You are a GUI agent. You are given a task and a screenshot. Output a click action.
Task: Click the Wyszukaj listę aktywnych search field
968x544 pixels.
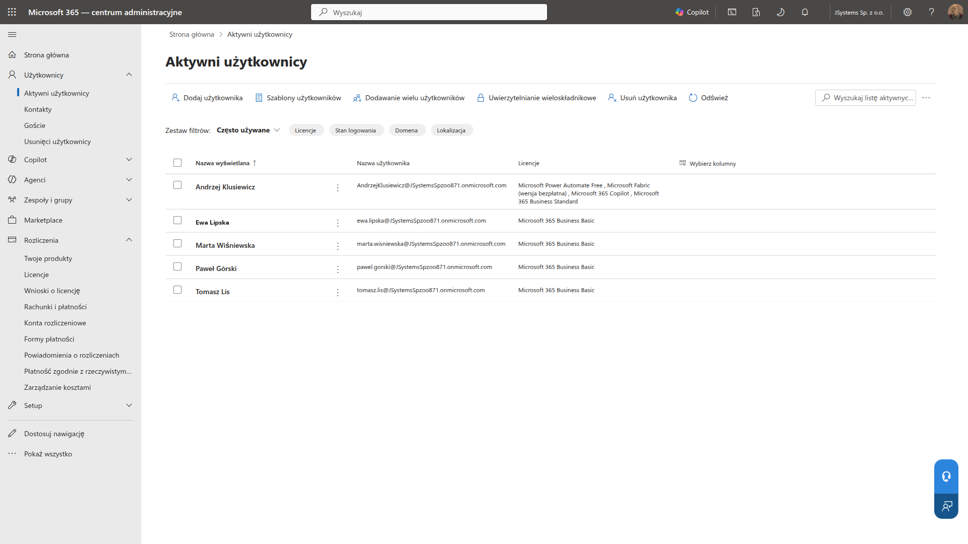866,98
